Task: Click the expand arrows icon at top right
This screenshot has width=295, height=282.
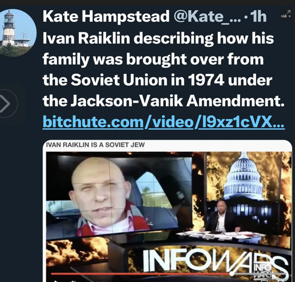Action: click(285, 14)
